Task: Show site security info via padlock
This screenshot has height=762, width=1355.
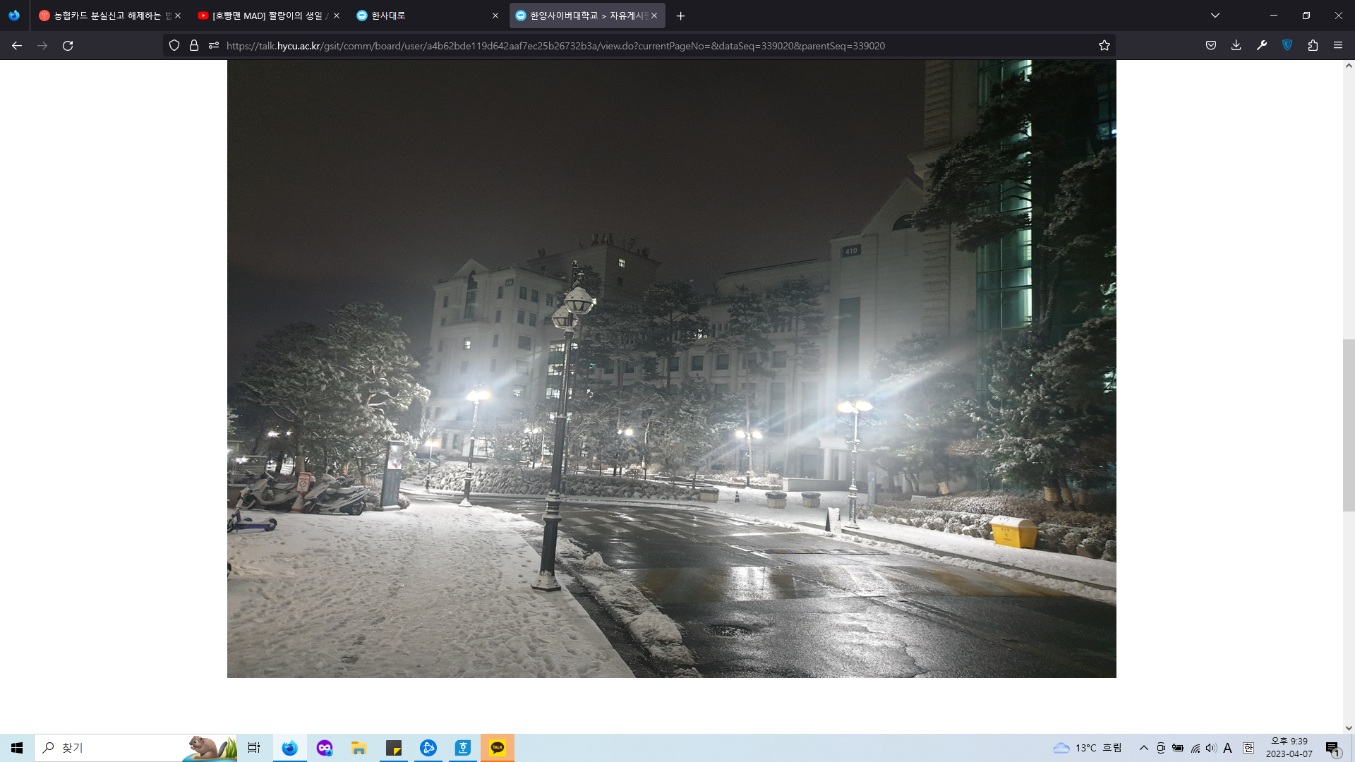Action: 194,46
